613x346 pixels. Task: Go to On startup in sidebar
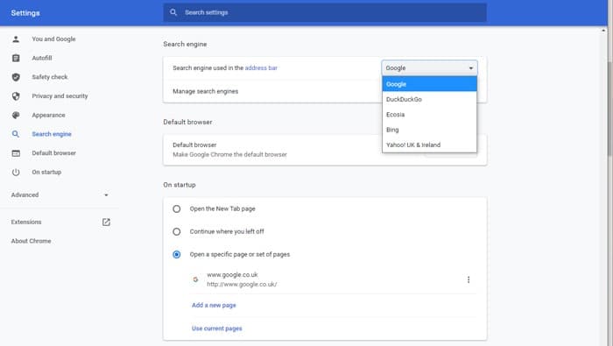[x=46, y=172]
